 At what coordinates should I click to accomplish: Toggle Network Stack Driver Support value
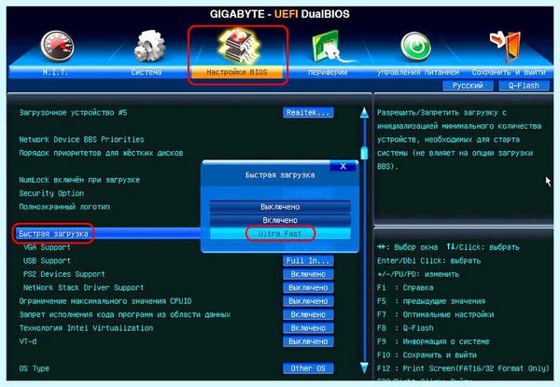pos(308,288)
